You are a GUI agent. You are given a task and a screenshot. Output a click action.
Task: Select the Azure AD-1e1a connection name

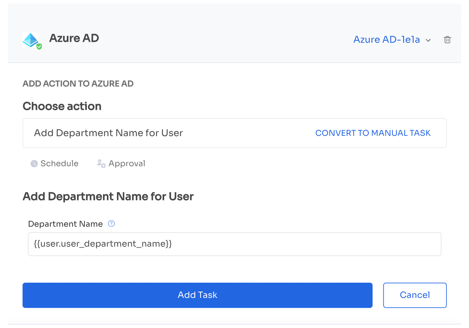pos(387,40)
